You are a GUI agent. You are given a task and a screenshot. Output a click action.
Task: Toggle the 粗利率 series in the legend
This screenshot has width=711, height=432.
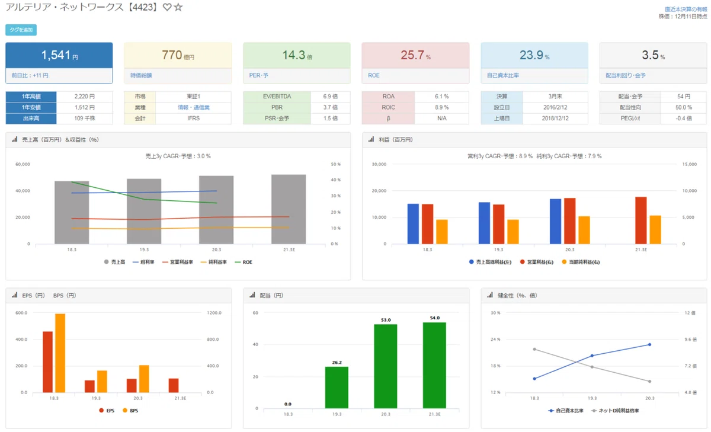pyautogui.click(x=143, y=262)
